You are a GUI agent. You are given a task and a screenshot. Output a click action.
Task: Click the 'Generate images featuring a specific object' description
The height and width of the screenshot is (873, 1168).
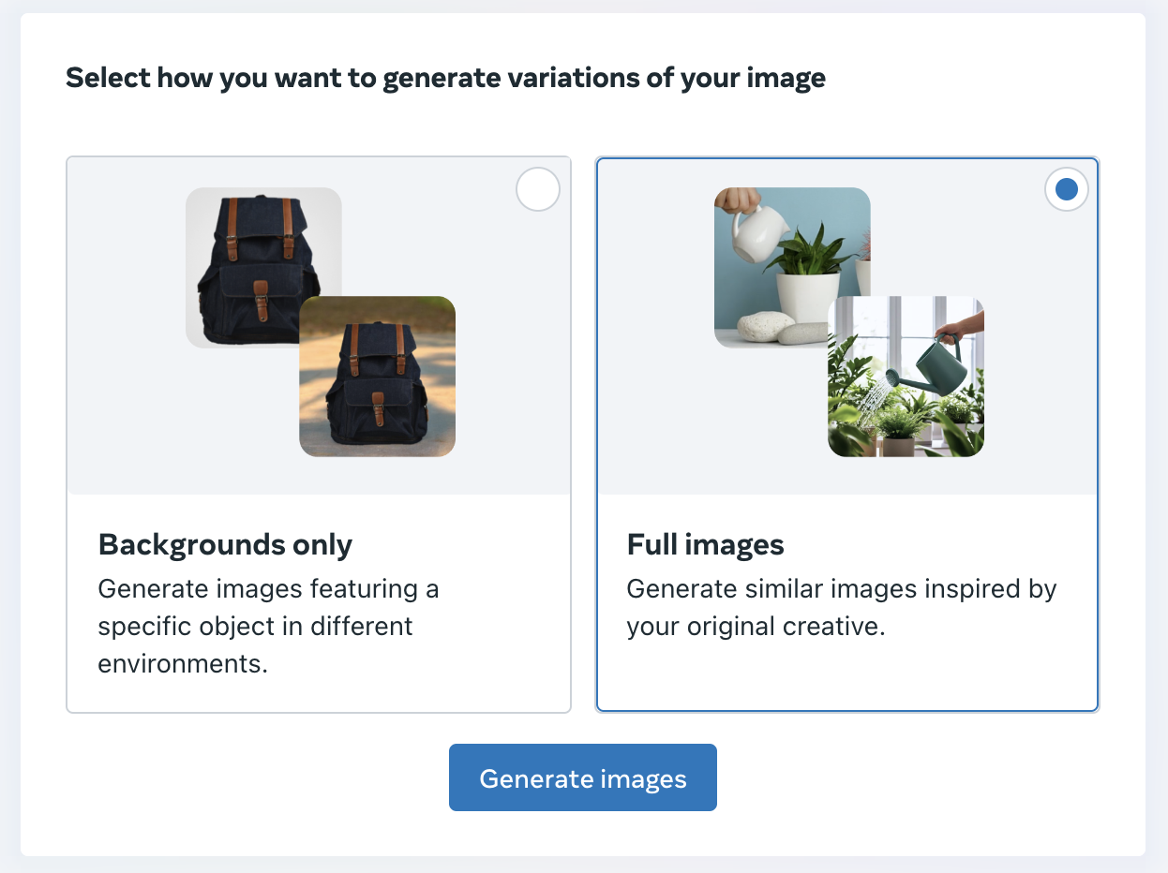(268, 626)
